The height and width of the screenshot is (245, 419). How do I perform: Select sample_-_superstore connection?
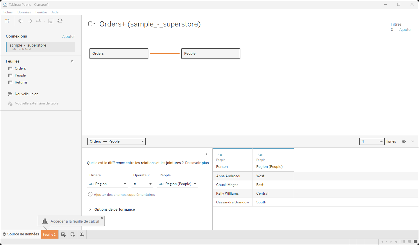[x=40, y=47]
